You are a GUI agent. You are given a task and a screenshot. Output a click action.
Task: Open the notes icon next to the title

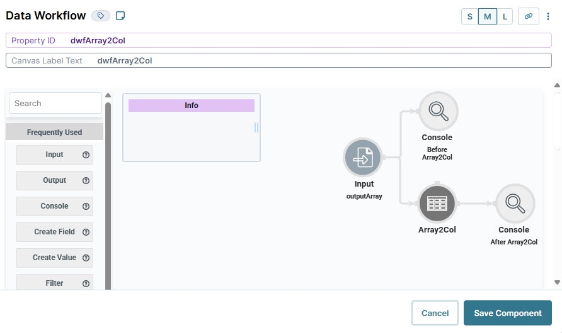pos(120,16)
